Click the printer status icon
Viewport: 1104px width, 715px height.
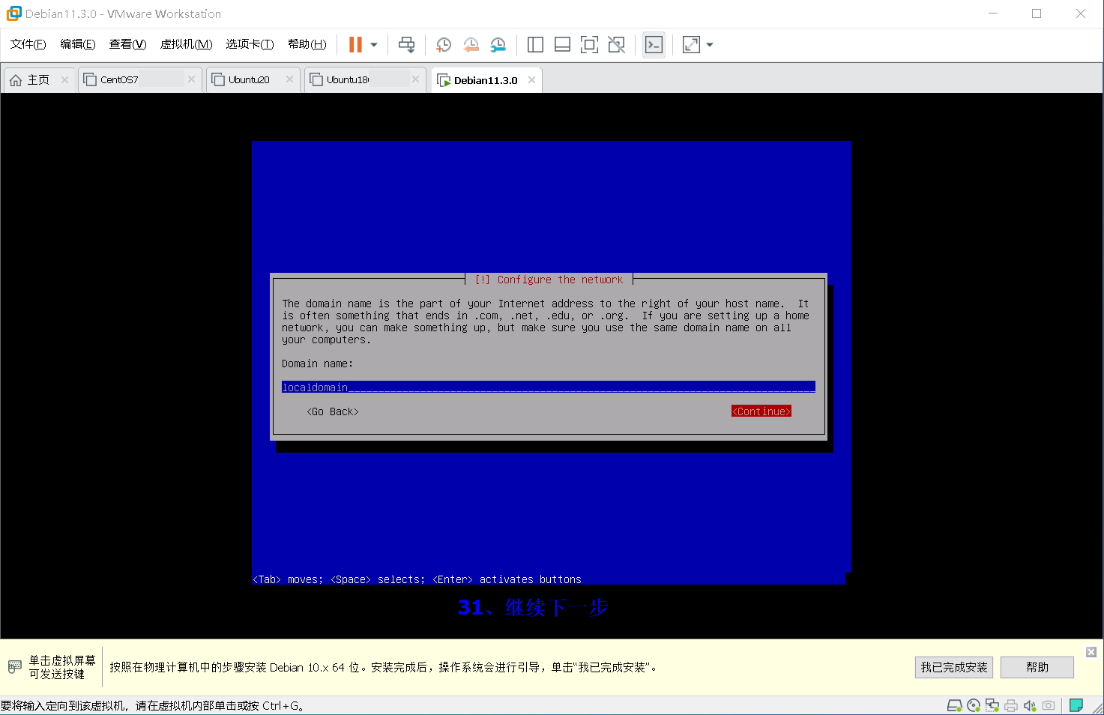click(1011, 705)
